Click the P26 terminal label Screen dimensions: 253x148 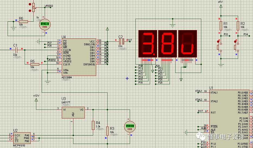click(x=160, y=82)
